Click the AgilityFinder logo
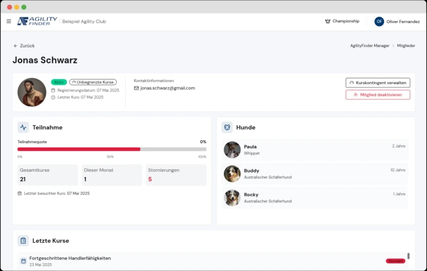 pyautogui.click(x=37, y=21)
